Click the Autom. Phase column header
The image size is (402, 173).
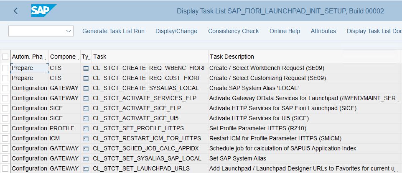pyautogui.click(x=30, y=57)
